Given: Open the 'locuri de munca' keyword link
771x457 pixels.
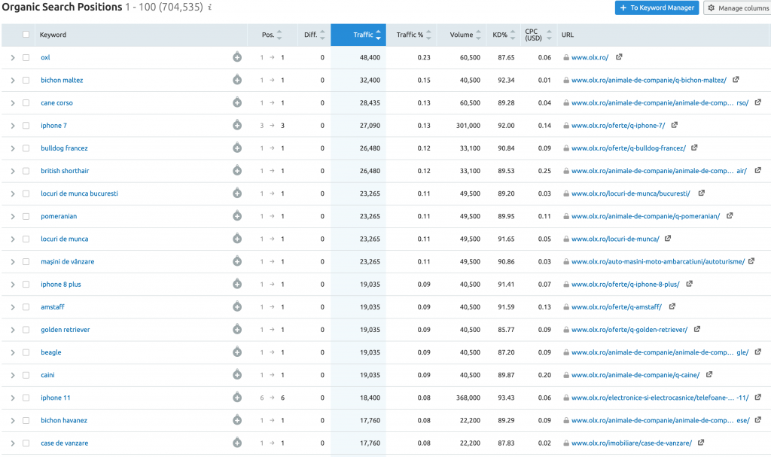Looking at the screenshot, I should [65, 239].
